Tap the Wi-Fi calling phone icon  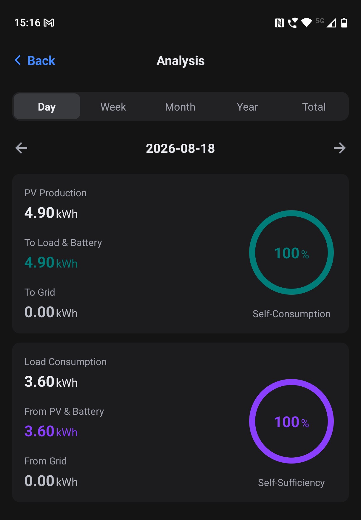tap(293, 23)
